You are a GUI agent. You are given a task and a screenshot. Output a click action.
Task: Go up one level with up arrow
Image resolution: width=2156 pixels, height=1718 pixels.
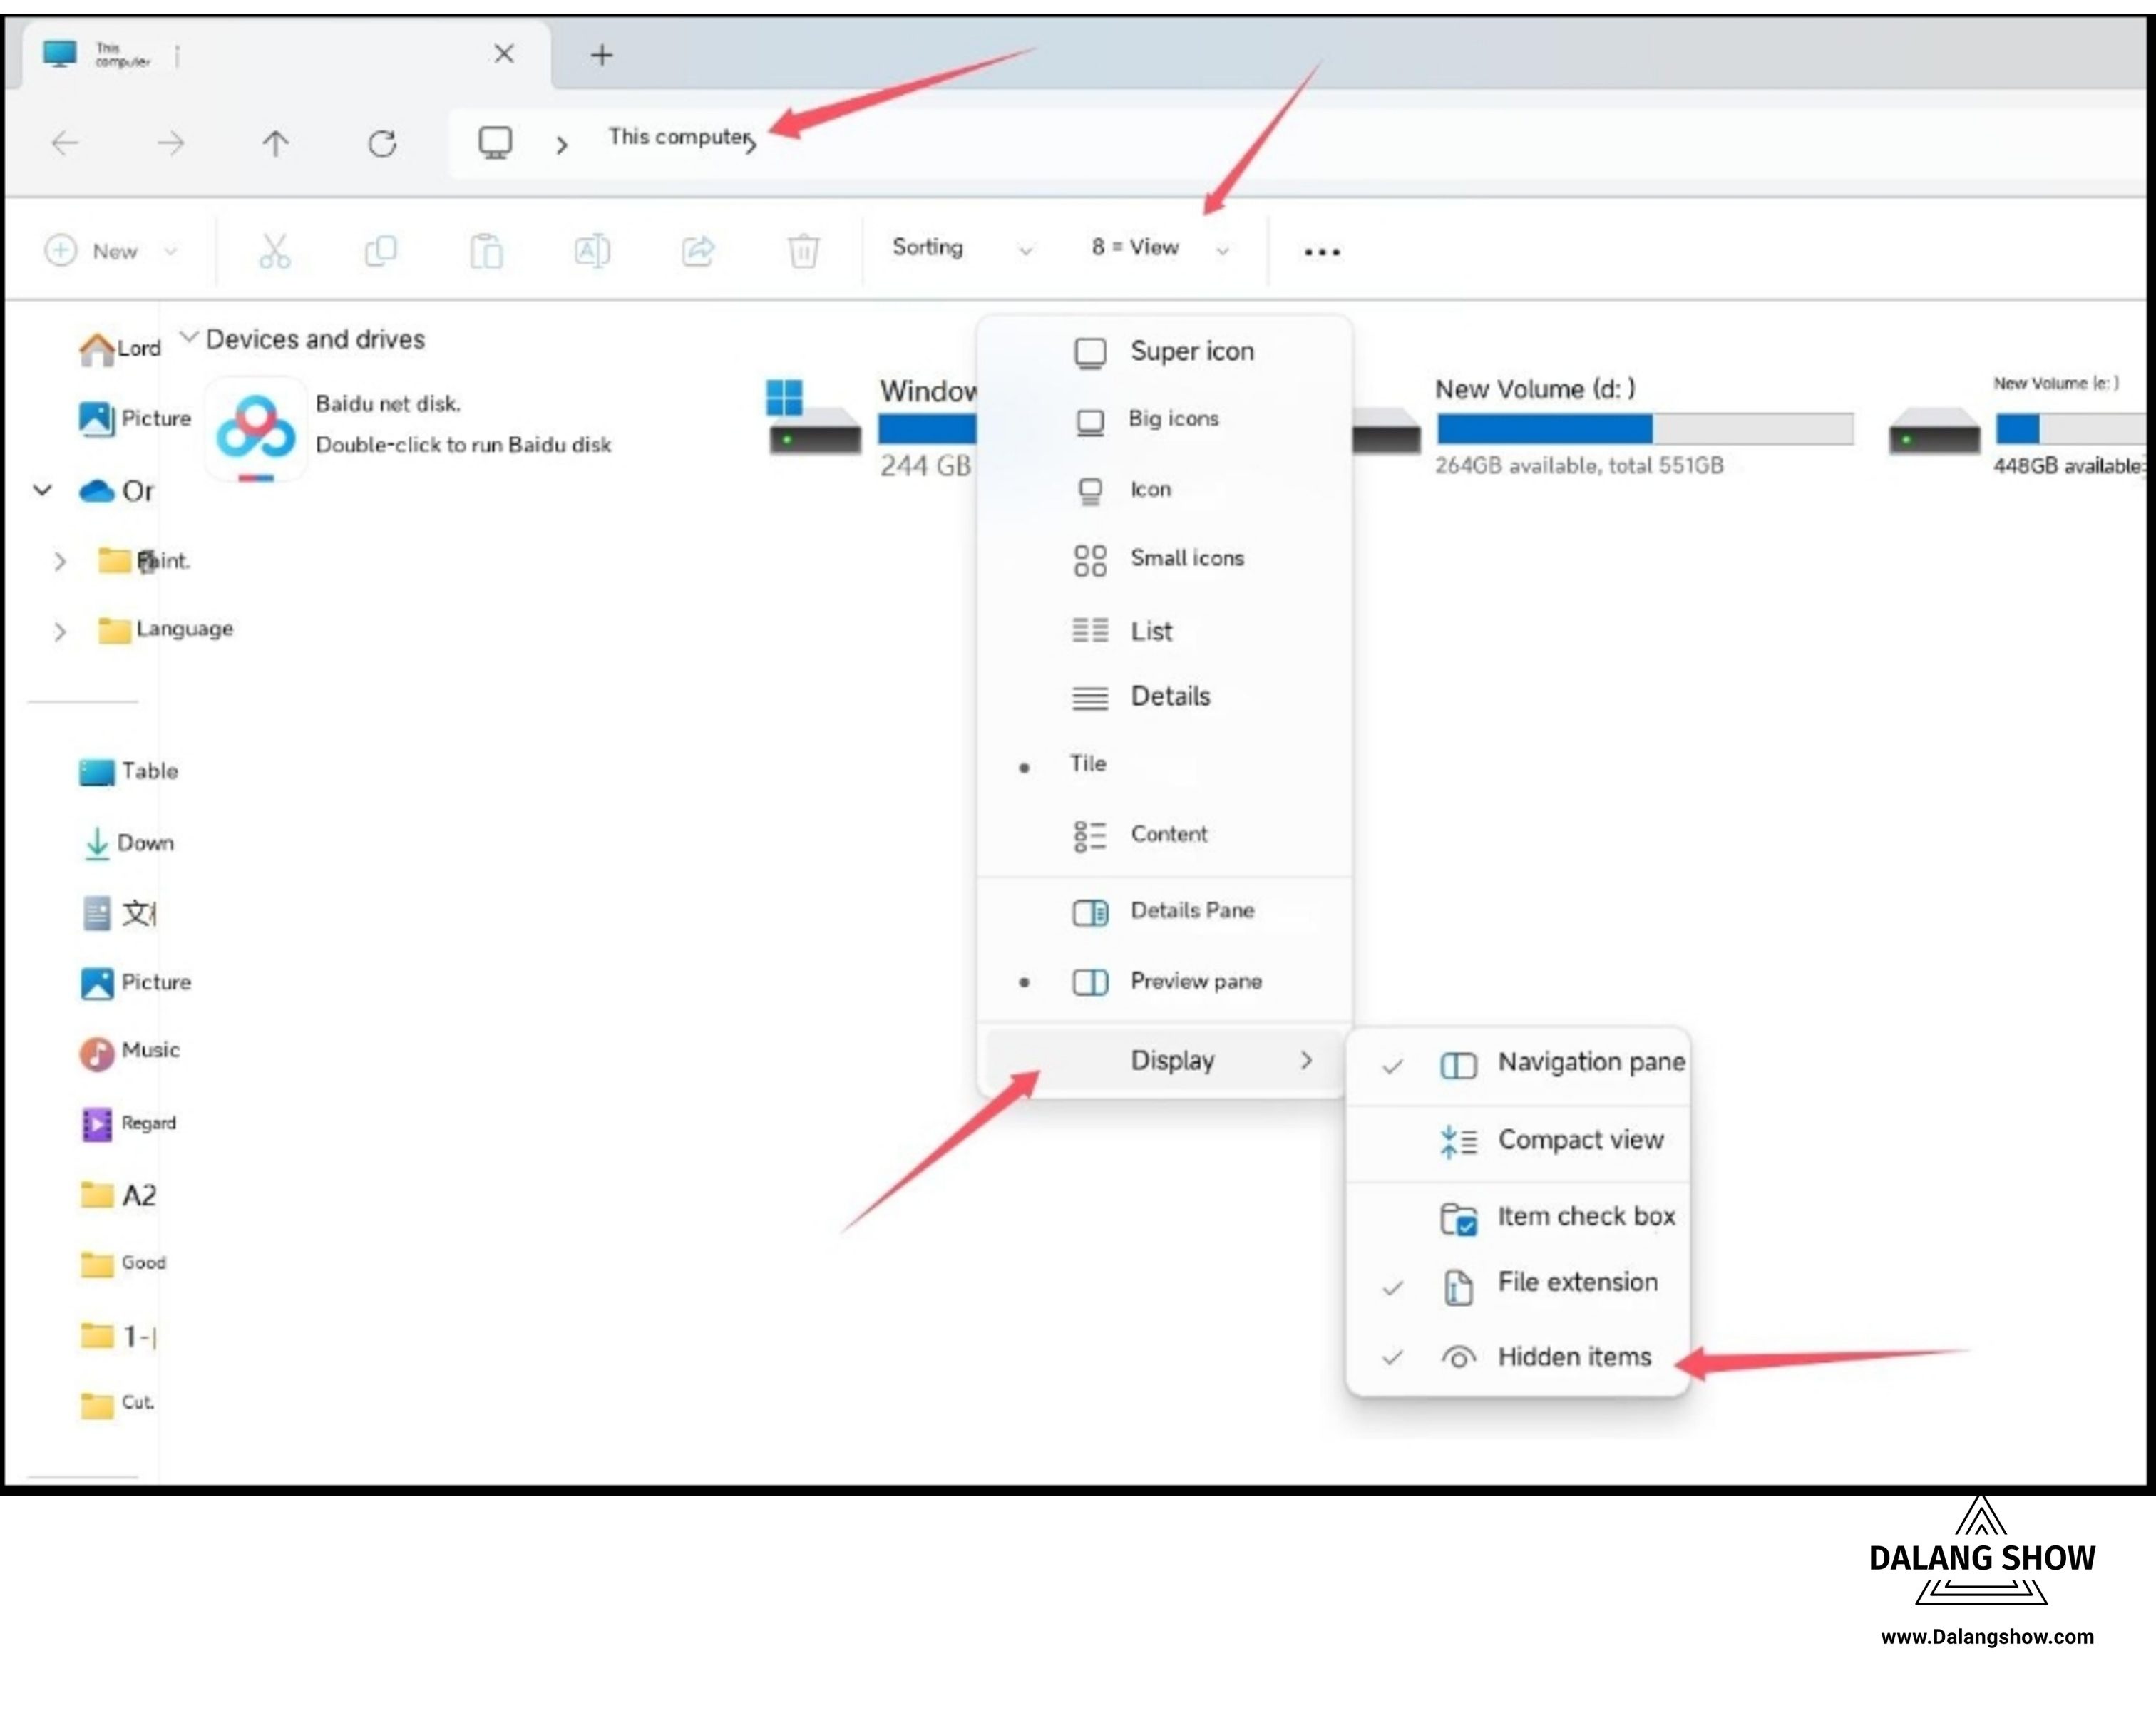click(x=275, y=144)
